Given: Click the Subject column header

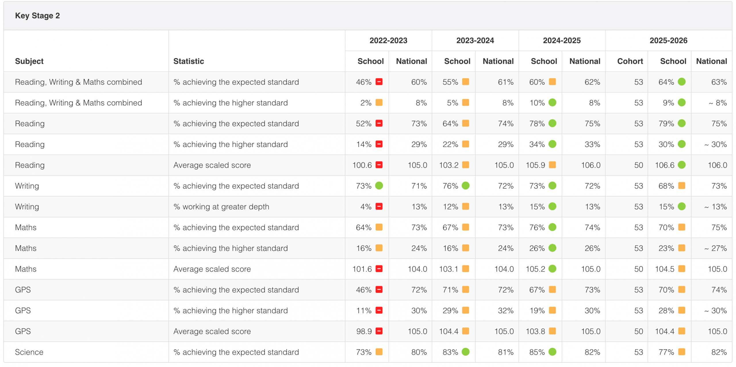Looking at the screenshot, I should [29, 61].
